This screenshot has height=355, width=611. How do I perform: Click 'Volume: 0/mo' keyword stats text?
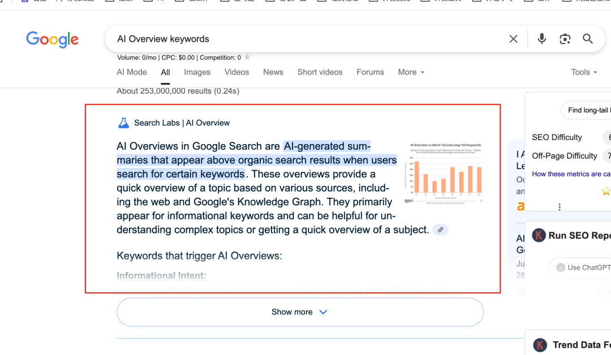point(137,58)
